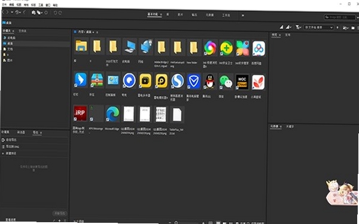Toggle ascending sort order arrow

tap(337, 27)
